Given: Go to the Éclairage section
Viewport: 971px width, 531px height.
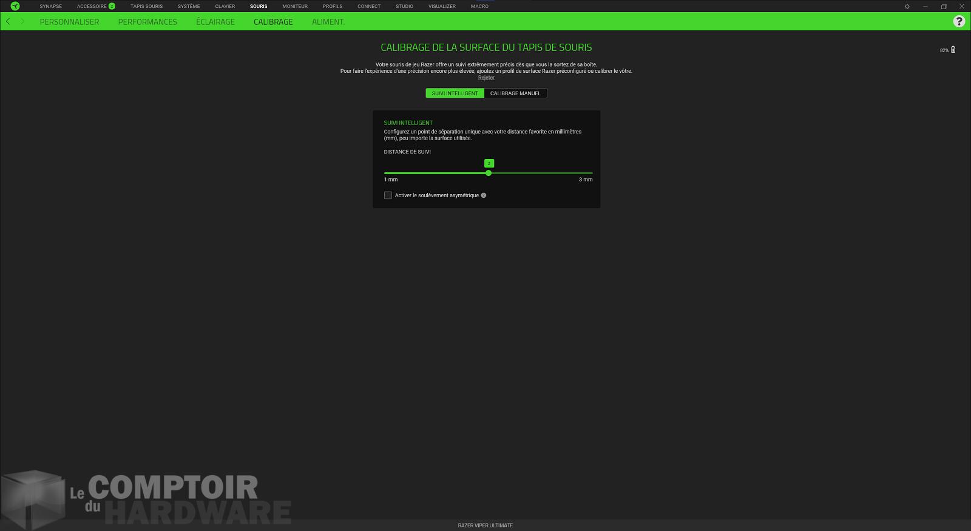Looking at the screenshot, I should [215, 22].
